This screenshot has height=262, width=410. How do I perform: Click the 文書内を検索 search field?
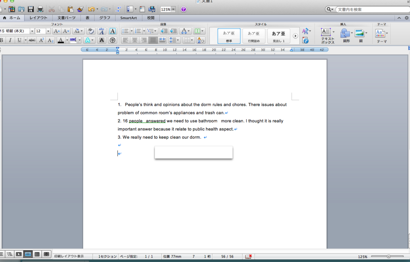[373, 9]
